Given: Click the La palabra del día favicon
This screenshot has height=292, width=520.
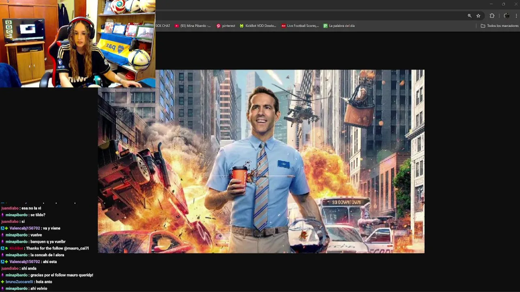Looking at the screenshot, I should click(x=325, y=26).
